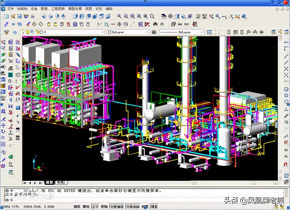Toggle 对象追踪 object tracking in status bar
Image resolution: width=290 pixels, height=210 pixels.
tap(133, 207)
